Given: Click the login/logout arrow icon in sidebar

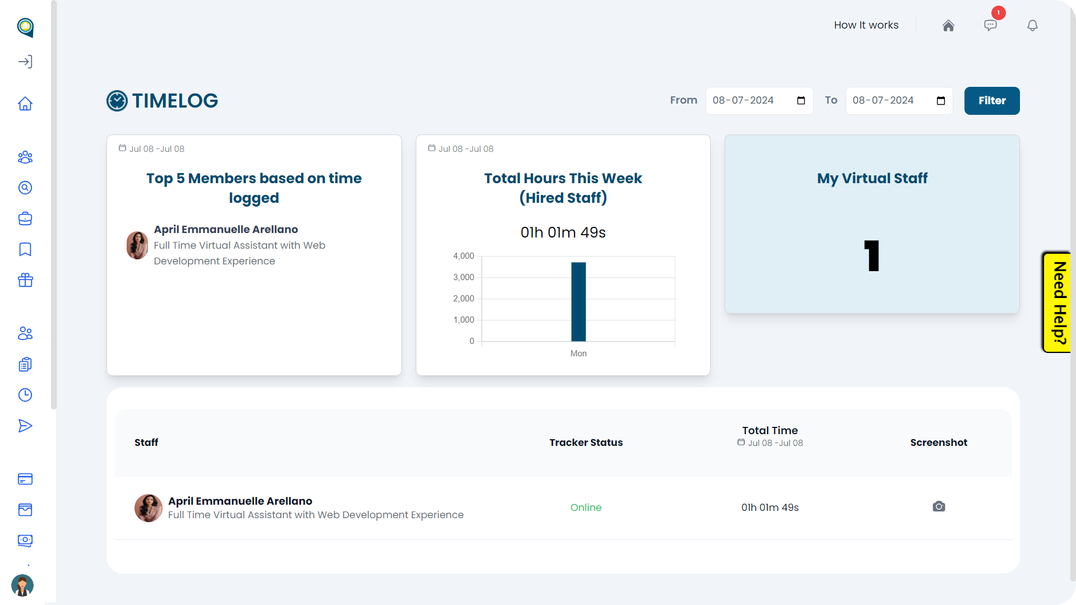Looking at the screenshot, I should (x=26, y=61).
